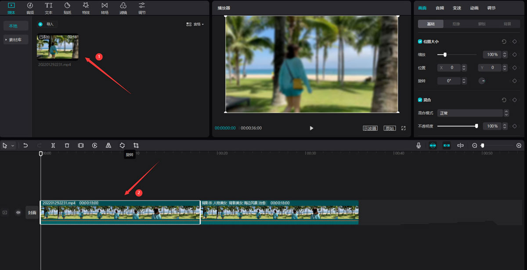527x270 pixels.
Task: Click the Freeze frame tool
Action: [x=81, y=146]
